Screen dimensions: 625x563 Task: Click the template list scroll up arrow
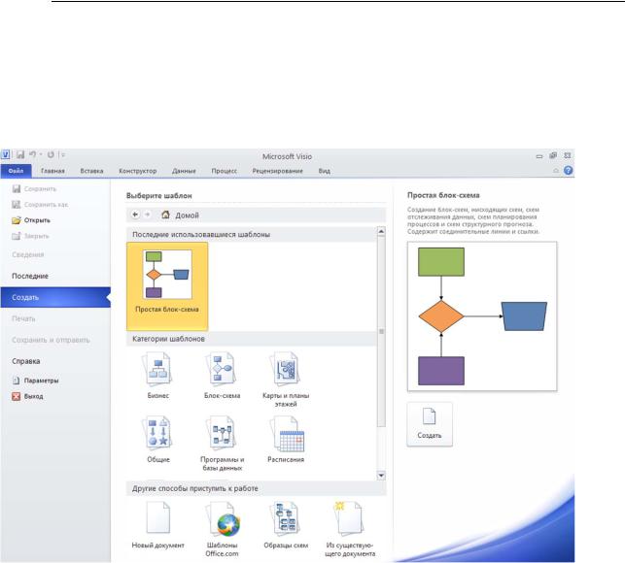[381, 231]
